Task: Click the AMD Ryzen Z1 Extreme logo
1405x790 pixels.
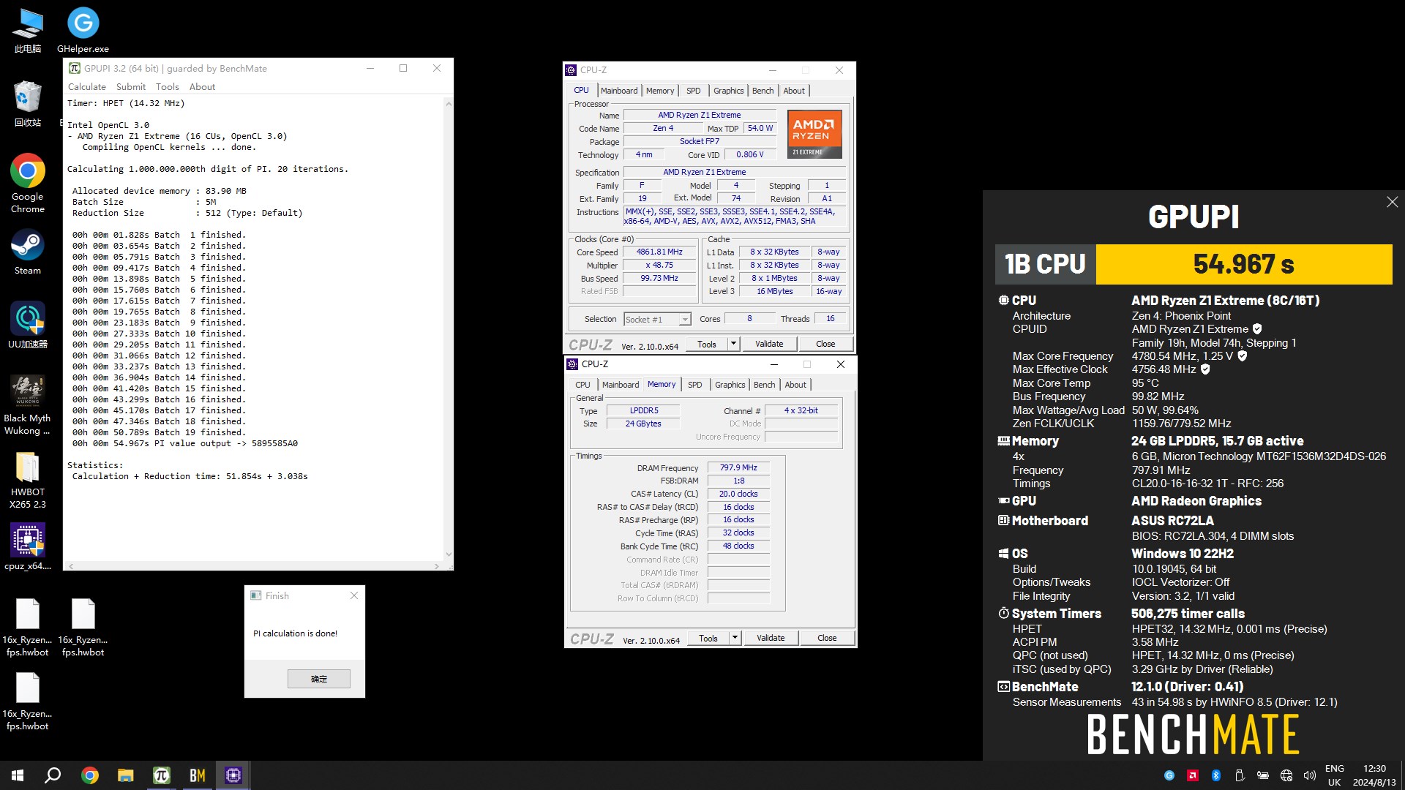Action: pos(814,134)
